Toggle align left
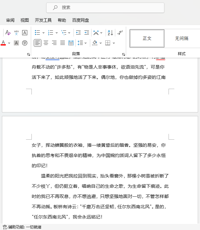 pos(38,43)
